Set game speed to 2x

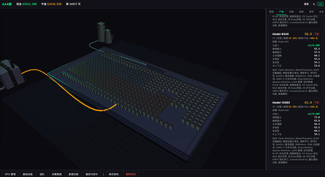(320, 4)
